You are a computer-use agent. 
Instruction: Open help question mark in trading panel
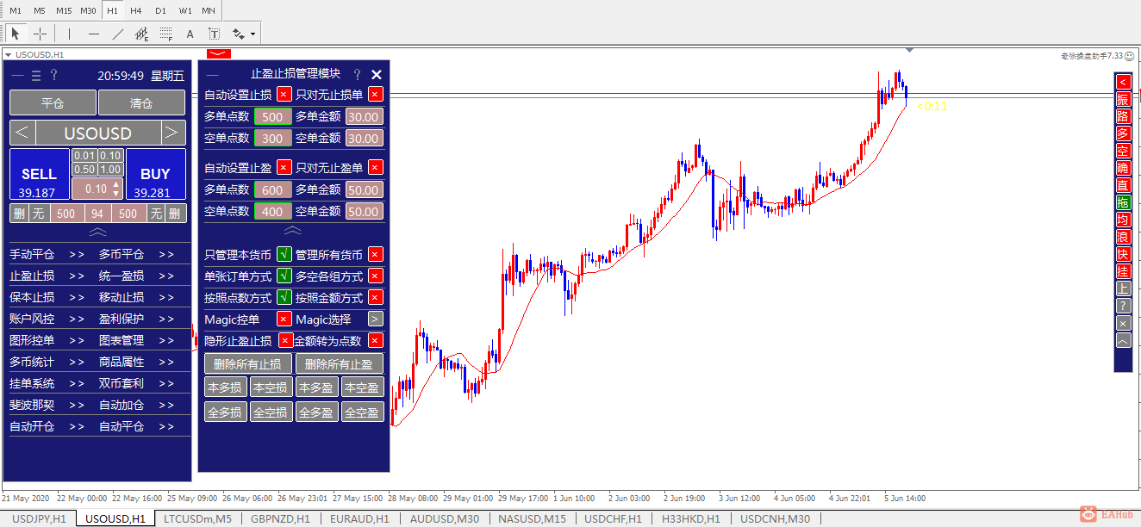(53, 75)
